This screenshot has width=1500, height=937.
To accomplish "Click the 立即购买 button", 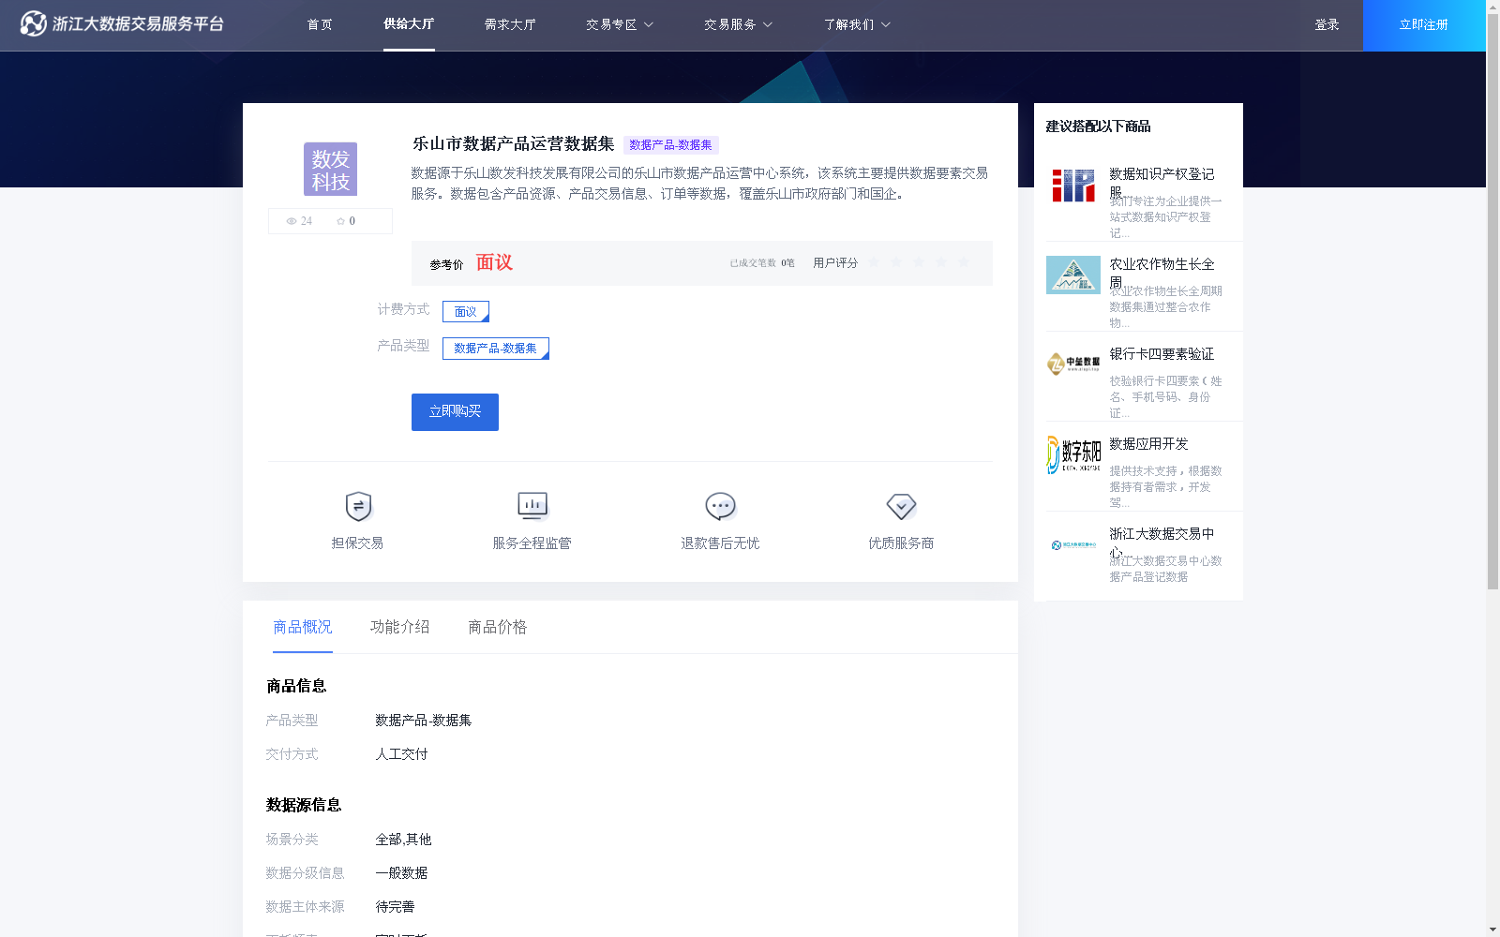I will [x=455, y=412].
